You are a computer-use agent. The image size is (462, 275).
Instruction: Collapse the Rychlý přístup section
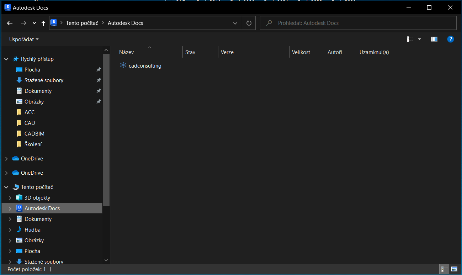(x=6, y=59)
